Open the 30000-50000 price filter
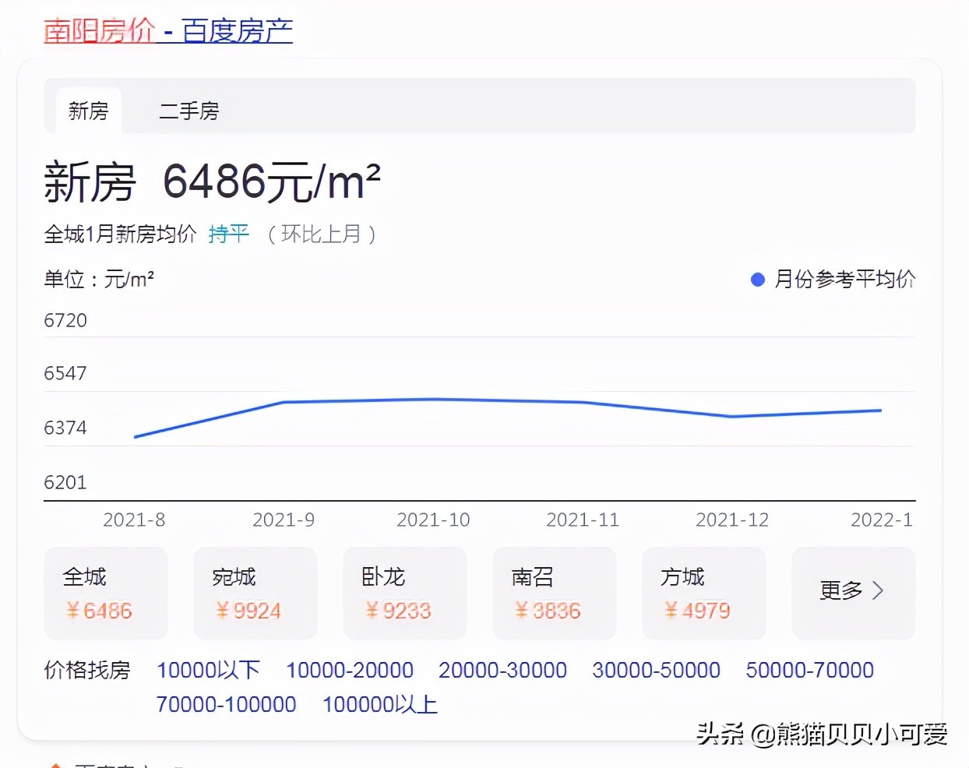This screenshot has height=768, width=969. (656, 670)
